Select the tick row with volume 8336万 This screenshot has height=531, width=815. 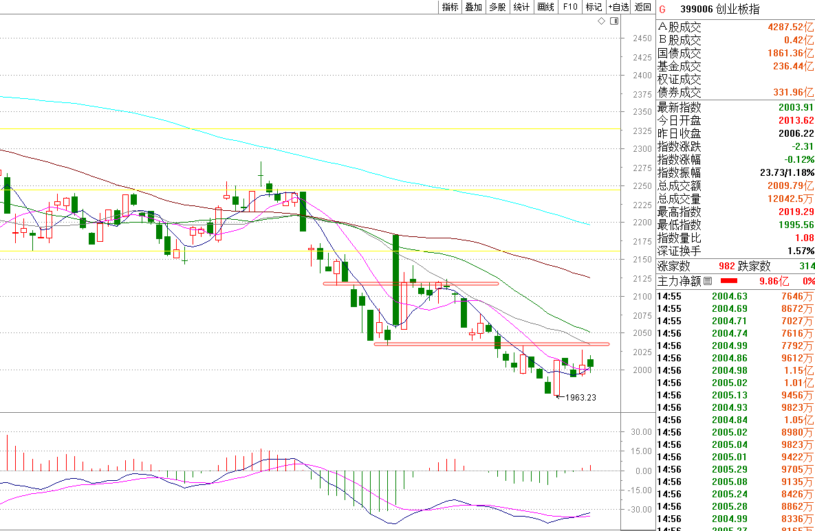tap(735, 519)
